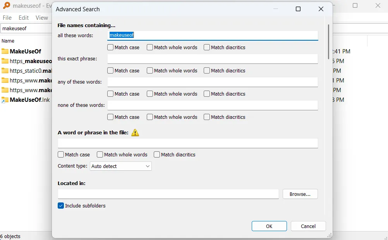The height and width of the screenshot is (240, 388).
Task: Maximize the Advanced Search dialog
Action: pos(298,9)
